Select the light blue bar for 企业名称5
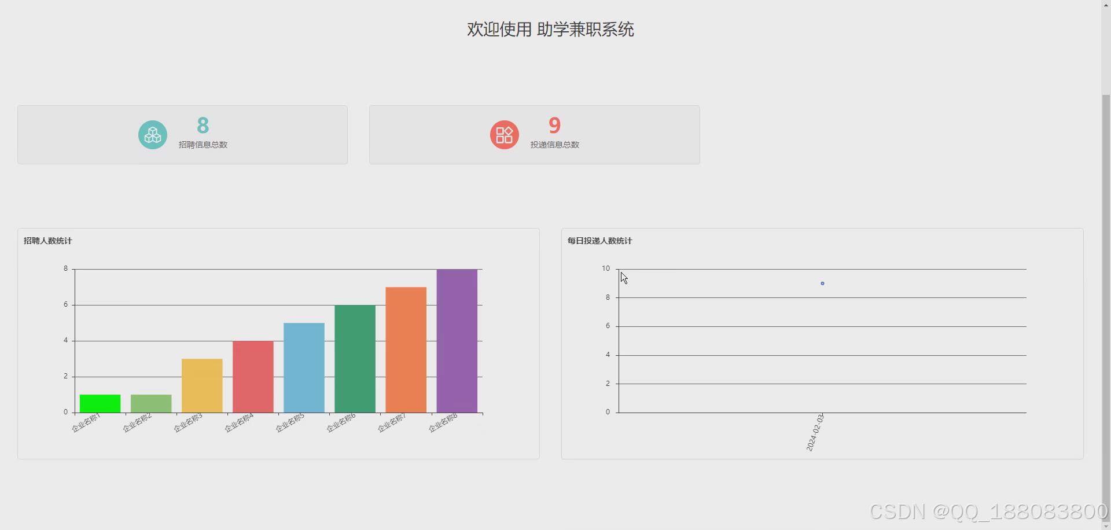Screen dimensions: 1111x530 pos(304,367)
